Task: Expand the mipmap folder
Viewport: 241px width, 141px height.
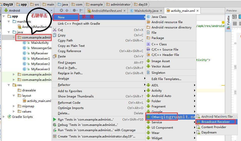Action: (x=14, y=106)
